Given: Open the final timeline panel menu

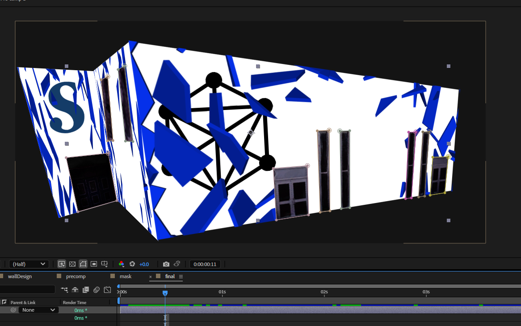Looking at the screenshot, I should [182, 276].
